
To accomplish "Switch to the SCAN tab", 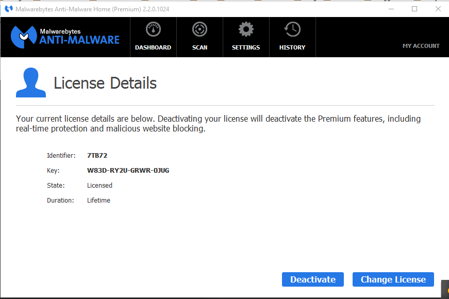I will pyautogui.click(x=199, y=47).
